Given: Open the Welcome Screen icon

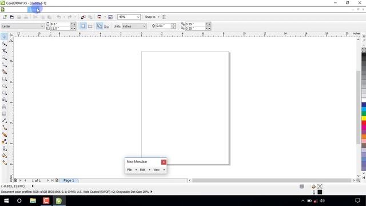Looking at the screenshot, I should pyautogui.click(x=110, y=17).
